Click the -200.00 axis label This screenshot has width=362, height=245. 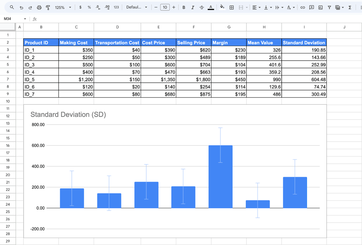(37, 229)
